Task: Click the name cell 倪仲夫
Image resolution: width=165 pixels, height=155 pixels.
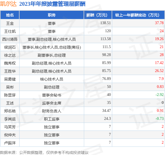Action: pos(10,135)
